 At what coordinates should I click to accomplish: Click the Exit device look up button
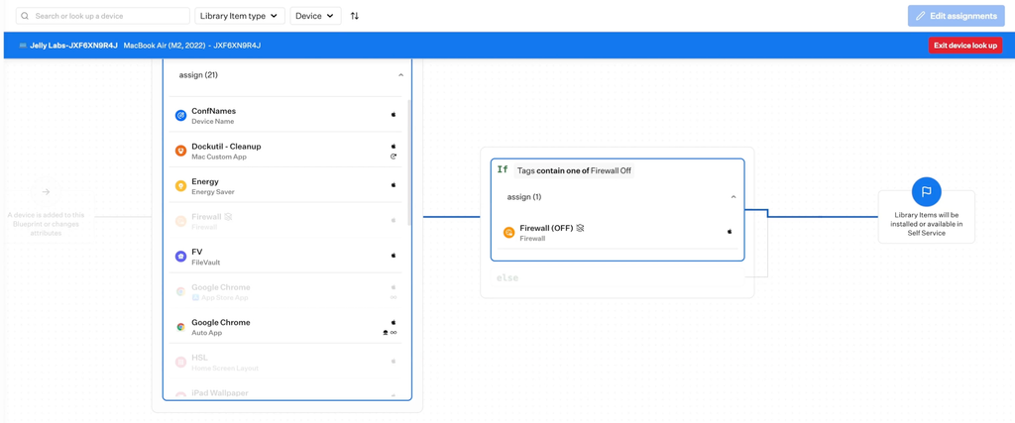click(965, 46)
